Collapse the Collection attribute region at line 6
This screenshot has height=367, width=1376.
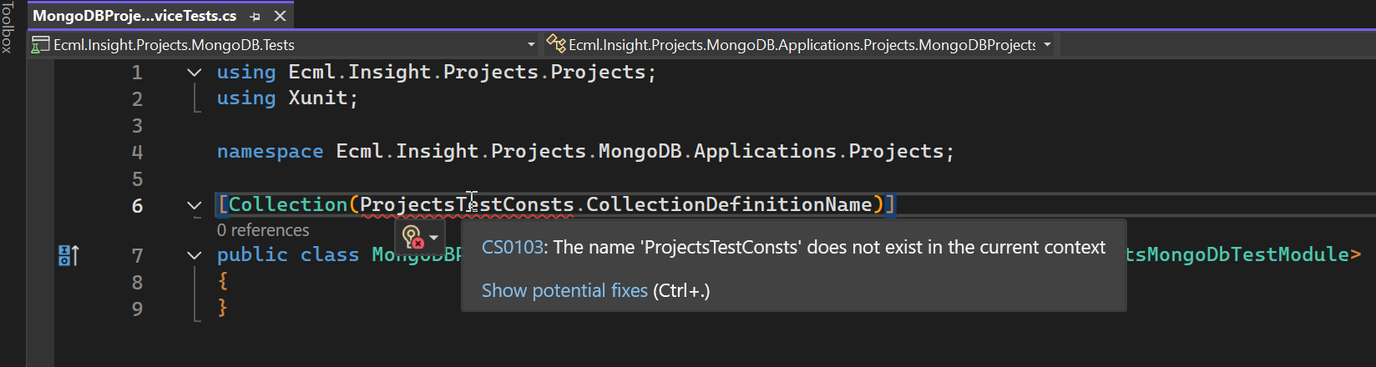click(x=195, y=205)
